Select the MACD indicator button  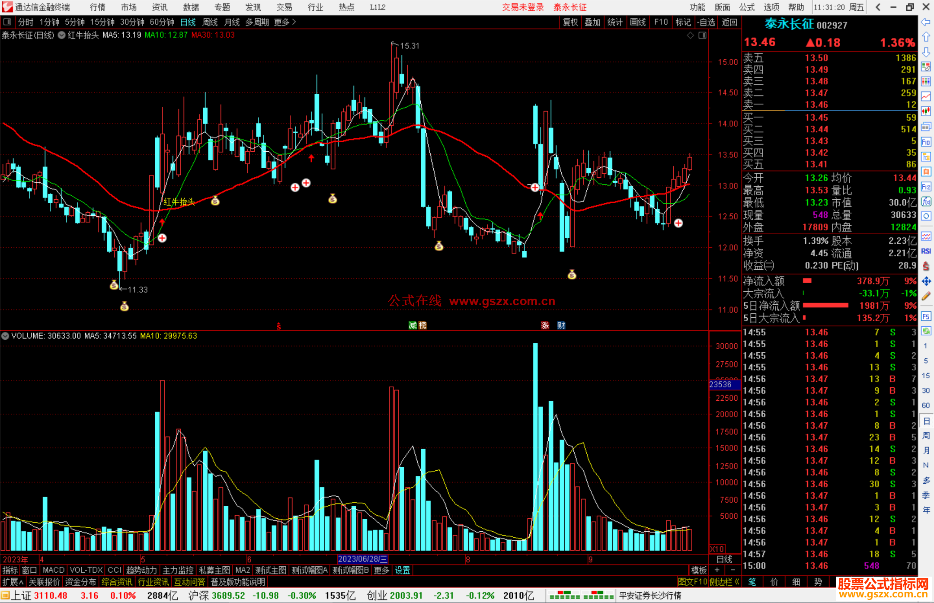(53, 570)
